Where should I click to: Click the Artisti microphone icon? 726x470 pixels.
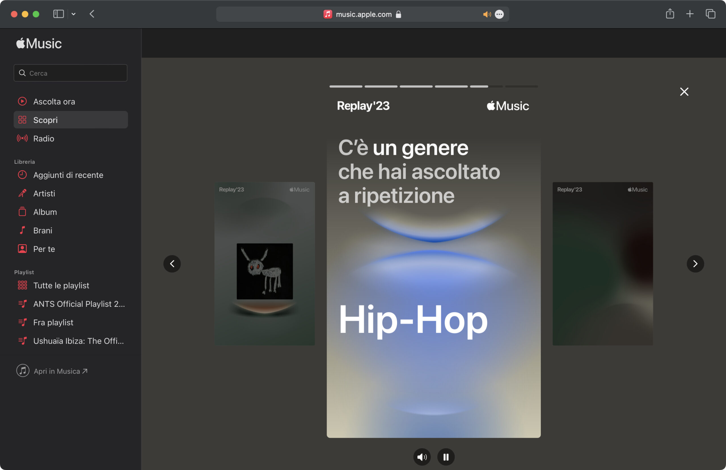(22, 193)
